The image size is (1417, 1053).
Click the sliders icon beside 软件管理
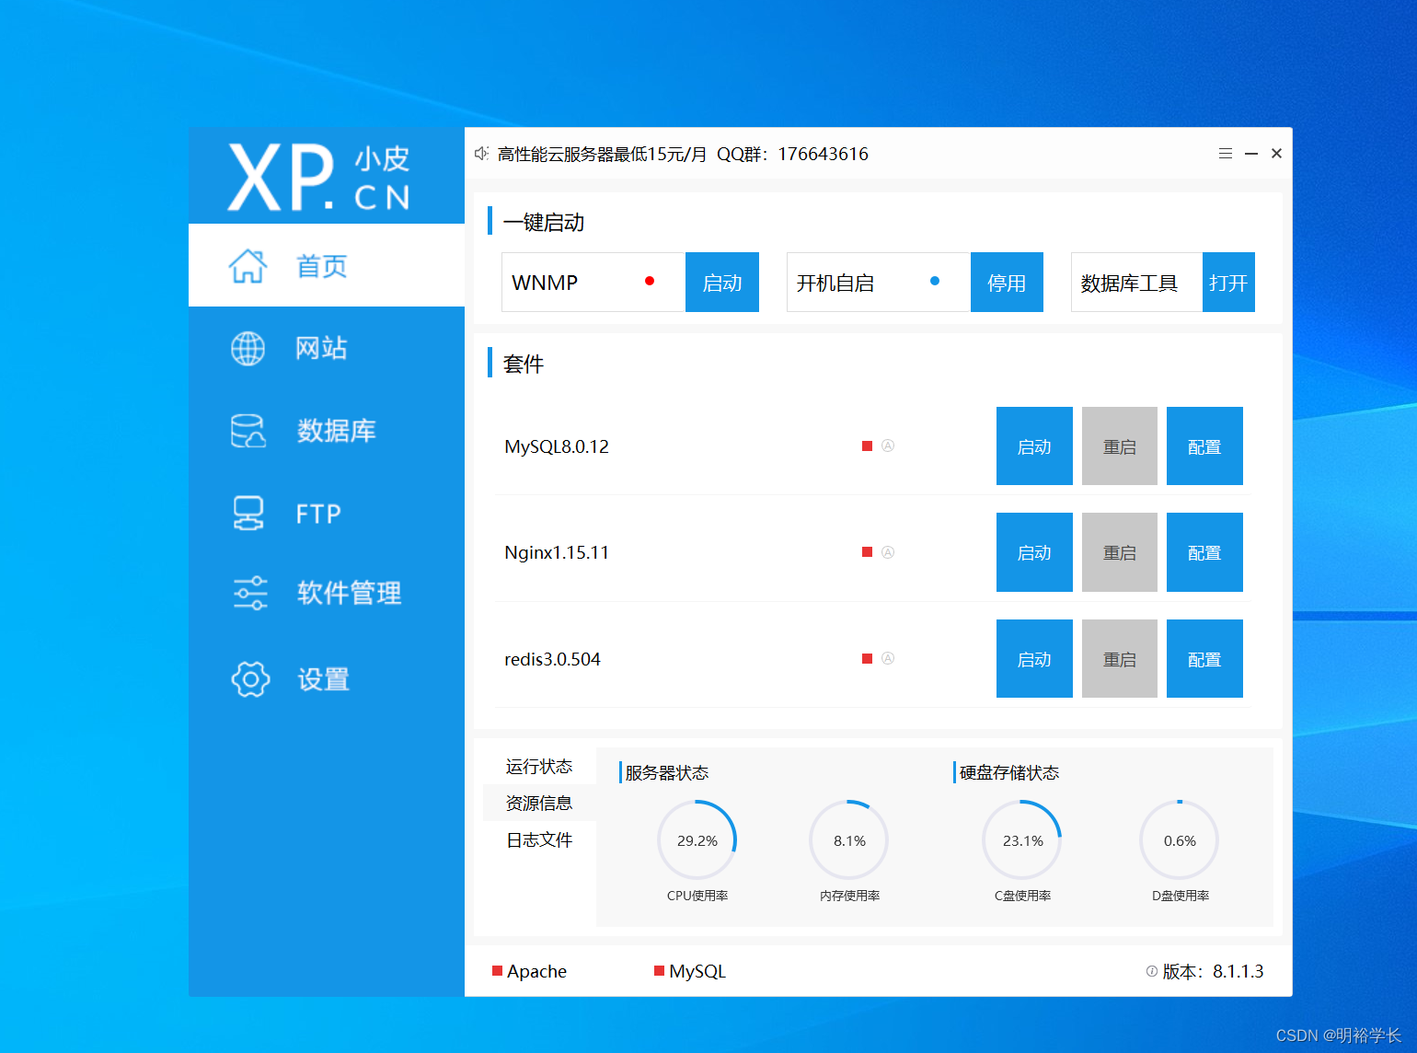tap(249, 594)
